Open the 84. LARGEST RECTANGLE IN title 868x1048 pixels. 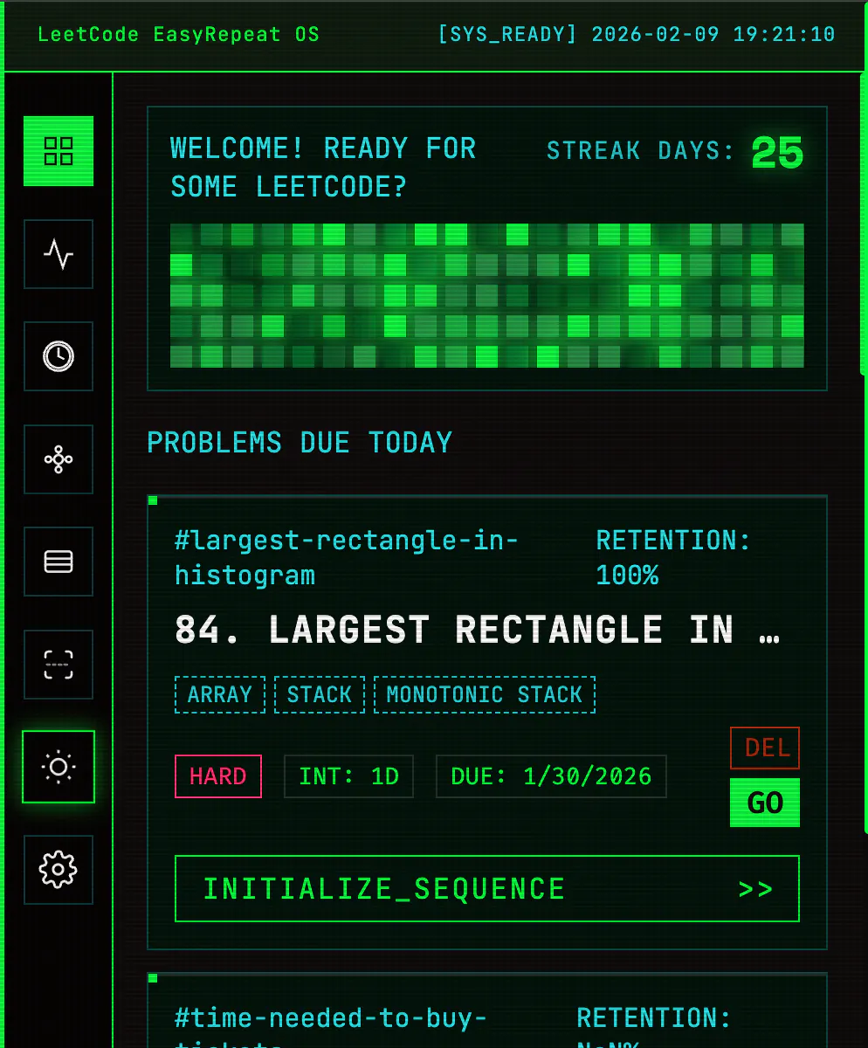point(478,630)
